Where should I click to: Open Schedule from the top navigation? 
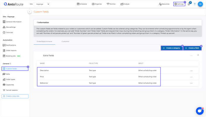[82, 4]
